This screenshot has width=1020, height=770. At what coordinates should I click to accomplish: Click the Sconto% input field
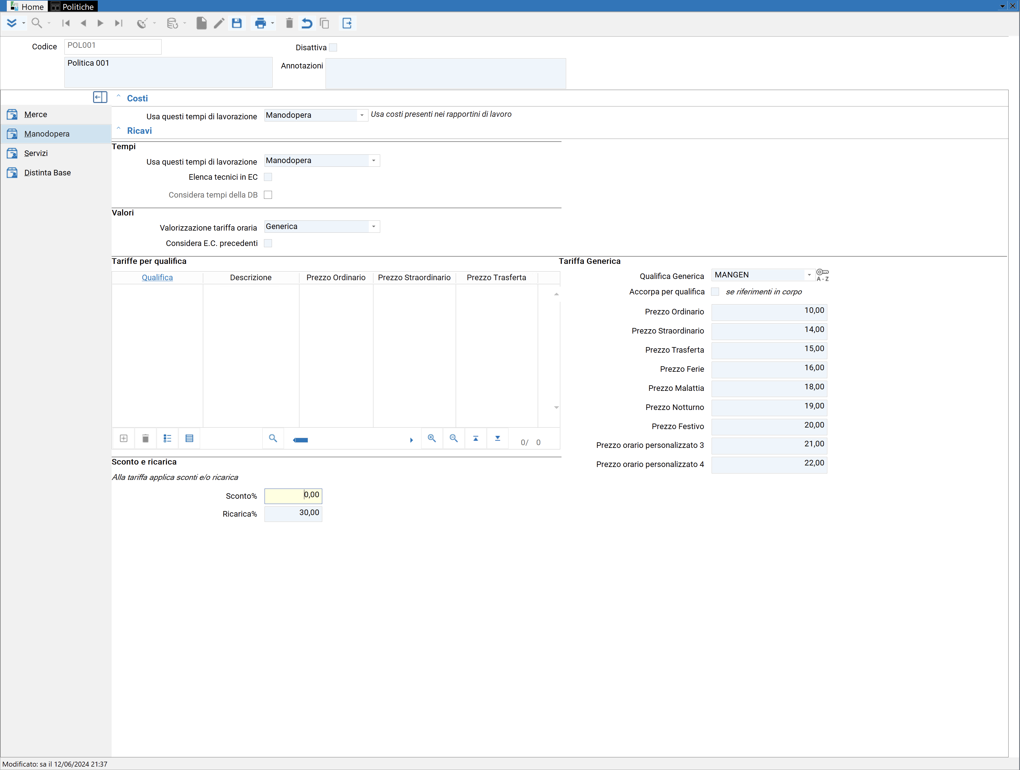click(x=293, y=496)
